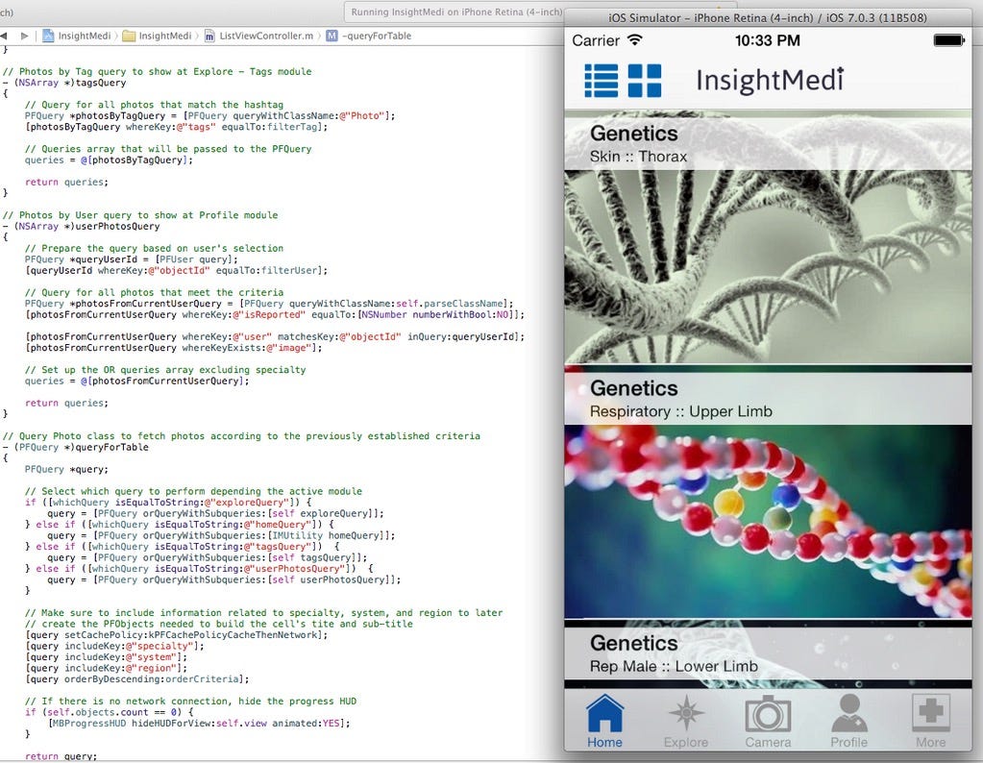The image size is (983, 763).
Task: Click the Running InsightMedi activity status field
Action: [x=455, y=12]
